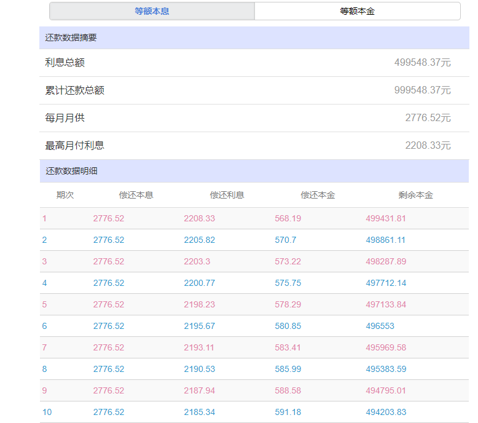Screen dimensions: 478x423
Task: Click period 8 interest value 2190.53
Action: [x=199, y=369]
